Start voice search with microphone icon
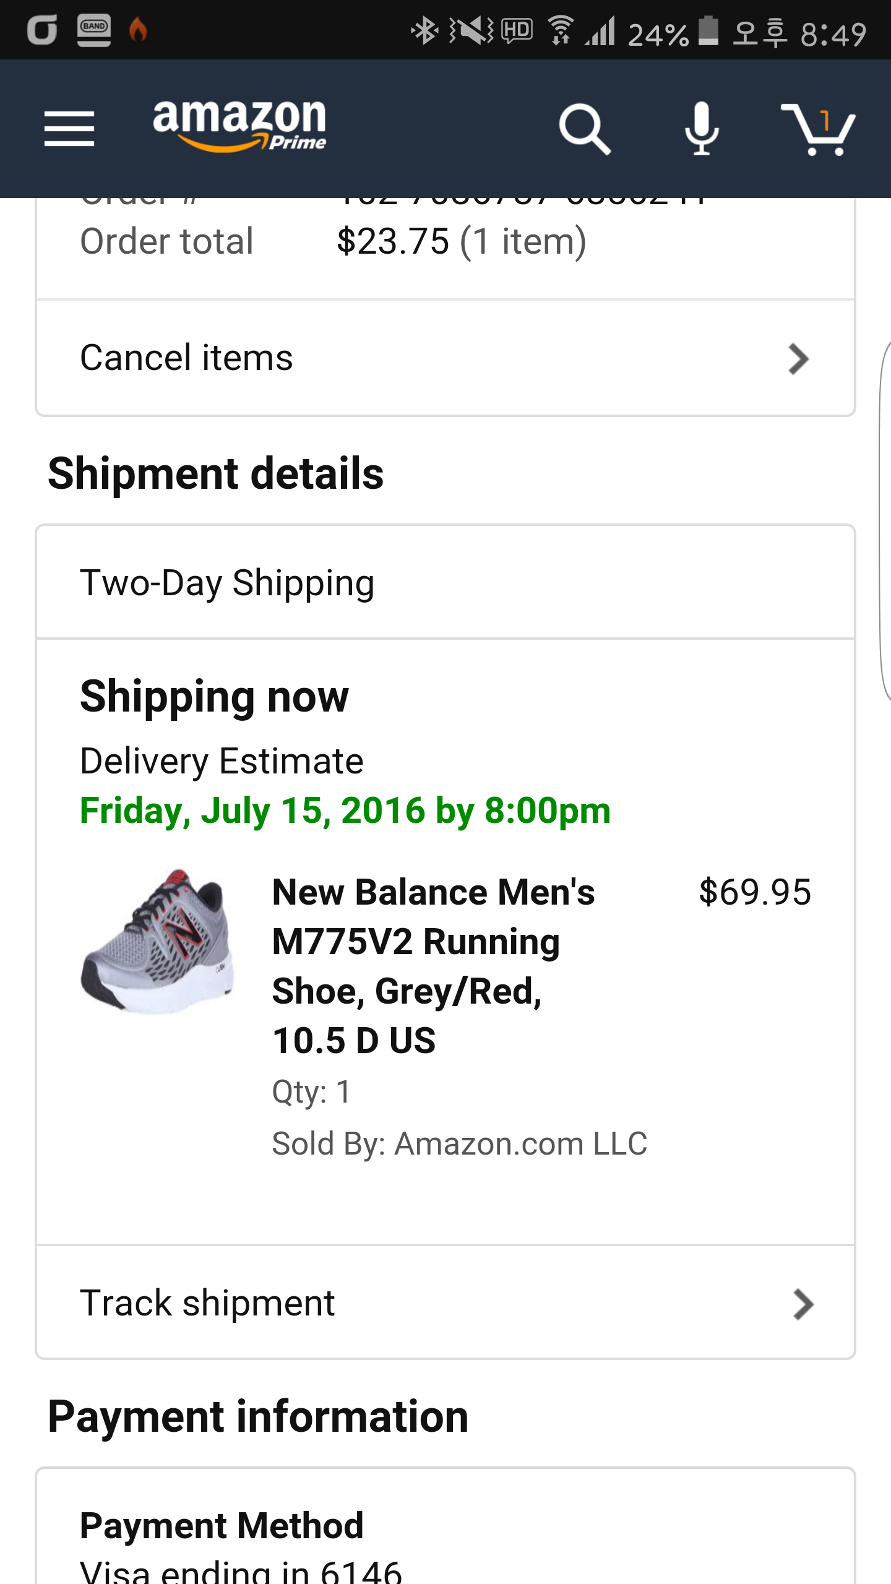The width and height of the screenshot is (891, 1584). [x=702, y=129]
